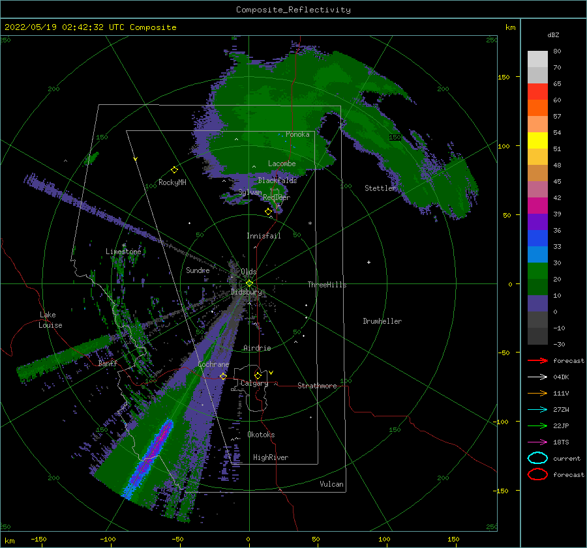Pick the light gray 80 dBZ swatch
Image resolution: width=587 pixels, height=548 pixels.
tap(537, 59)
